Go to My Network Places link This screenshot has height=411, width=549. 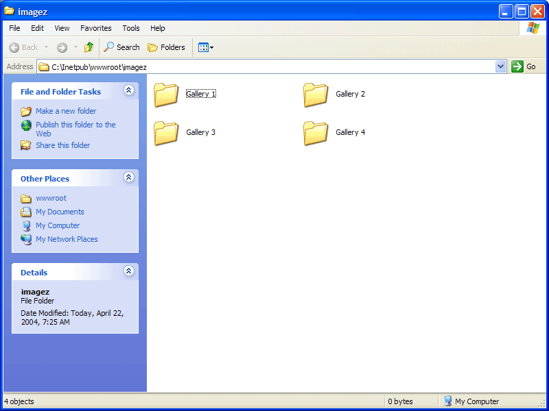(x=67, y=239)
